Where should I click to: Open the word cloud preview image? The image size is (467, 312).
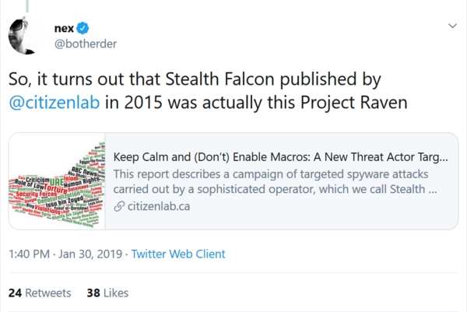pyautogui.click(x=58, y=181)
